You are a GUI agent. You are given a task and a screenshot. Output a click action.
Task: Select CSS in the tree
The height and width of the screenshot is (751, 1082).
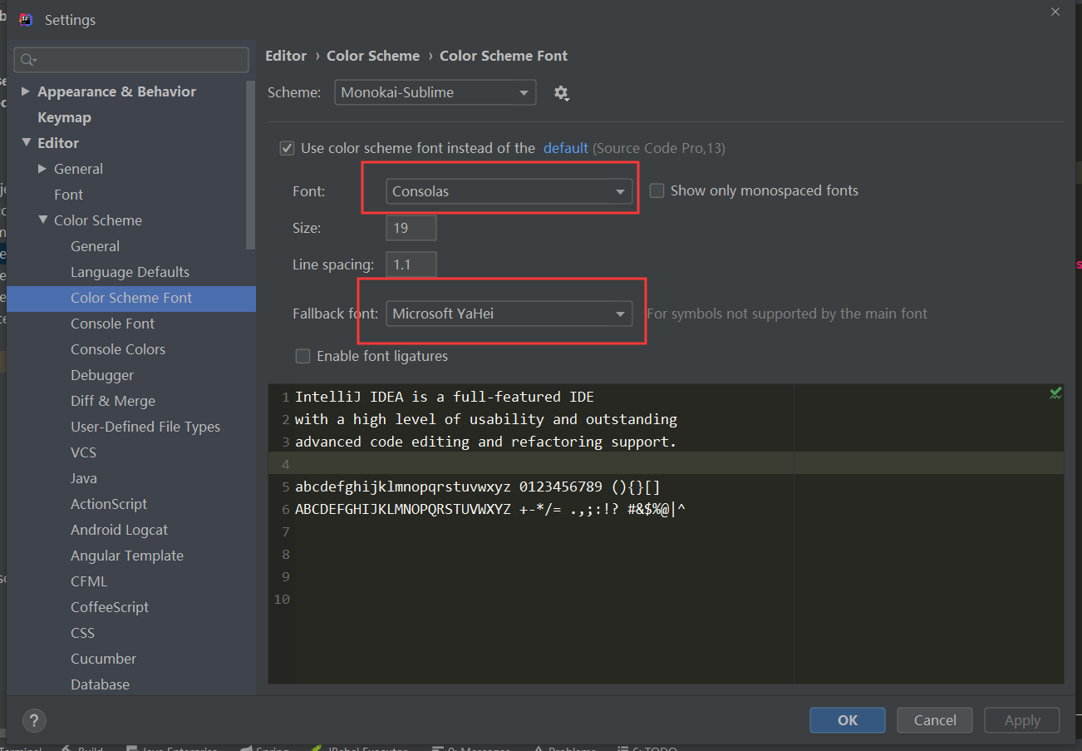point(82,633)
